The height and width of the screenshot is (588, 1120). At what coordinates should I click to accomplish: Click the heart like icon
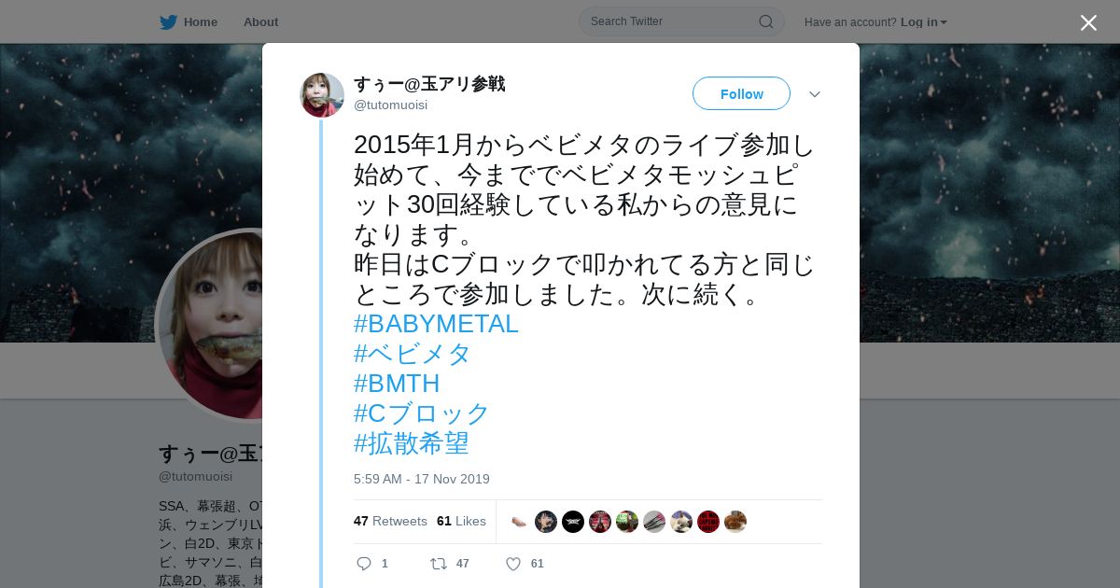(x=512, y=564)
